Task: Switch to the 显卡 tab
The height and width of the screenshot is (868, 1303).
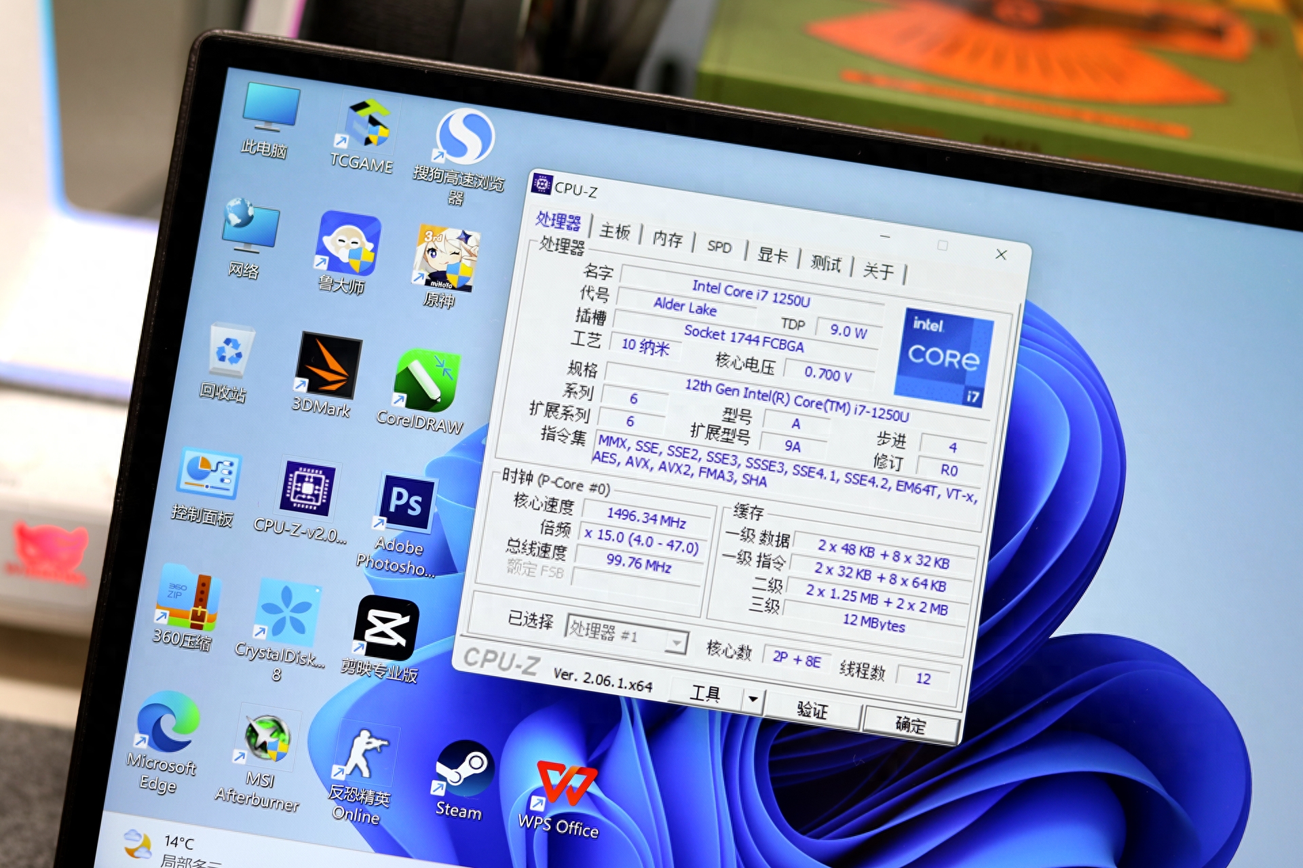Action: (772, 255)
